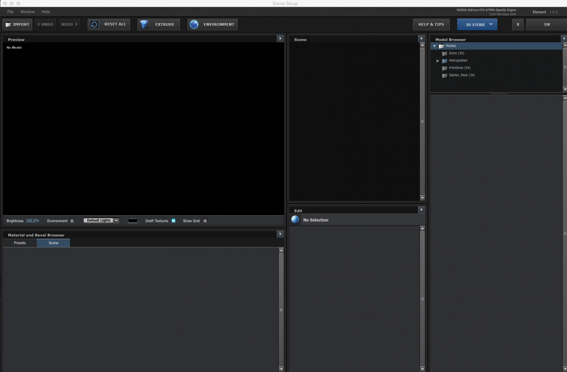567x372 pixels.
Task: Switch to the Presets tab
Action: [x=20, y=243]
